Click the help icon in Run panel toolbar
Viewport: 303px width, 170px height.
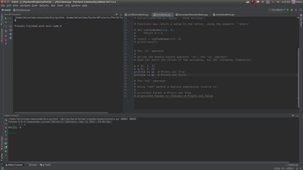point(6,44)
